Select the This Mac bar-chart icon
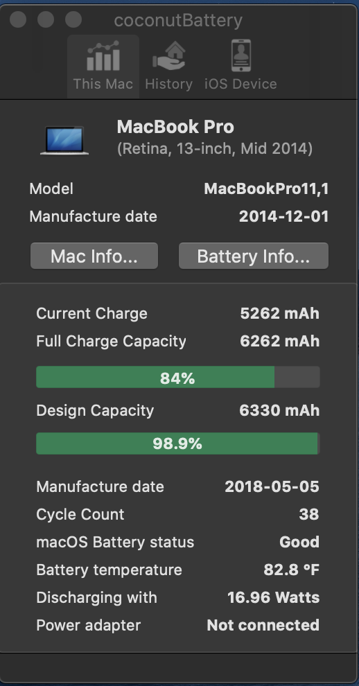359x686 pixels. tap(103, 56)
